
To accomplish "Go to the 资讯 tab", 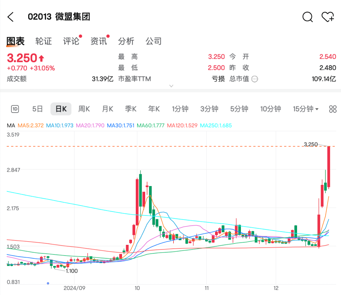I will click(99, 41).
